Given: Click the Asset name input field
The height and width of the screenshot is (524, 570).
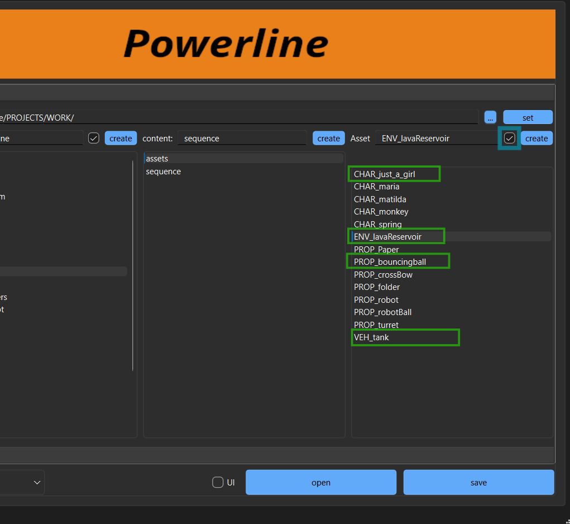Looking at the screenshot, I should 435,138.
